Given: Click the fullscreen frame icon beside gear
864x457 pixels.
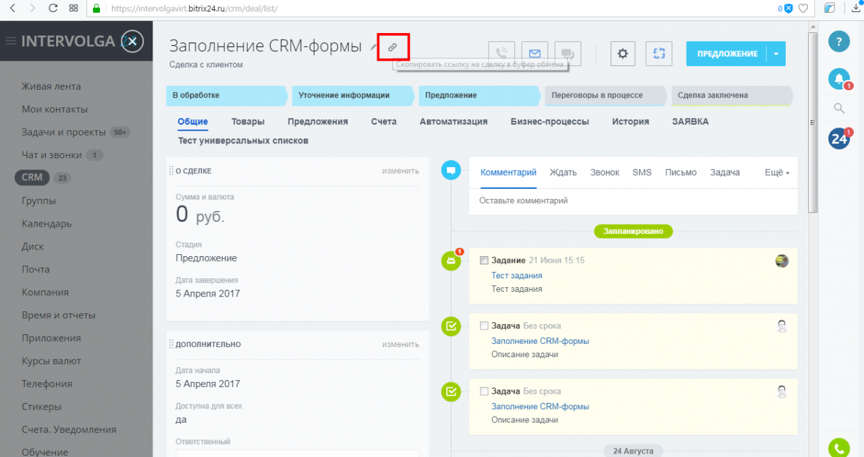Looking at the screenshot, I should (659, 53).
